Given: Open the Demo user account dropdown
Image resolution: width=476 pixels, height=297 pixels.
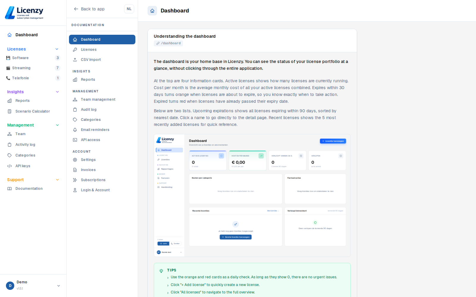Looking at the screenshot, I should (33, 286).
